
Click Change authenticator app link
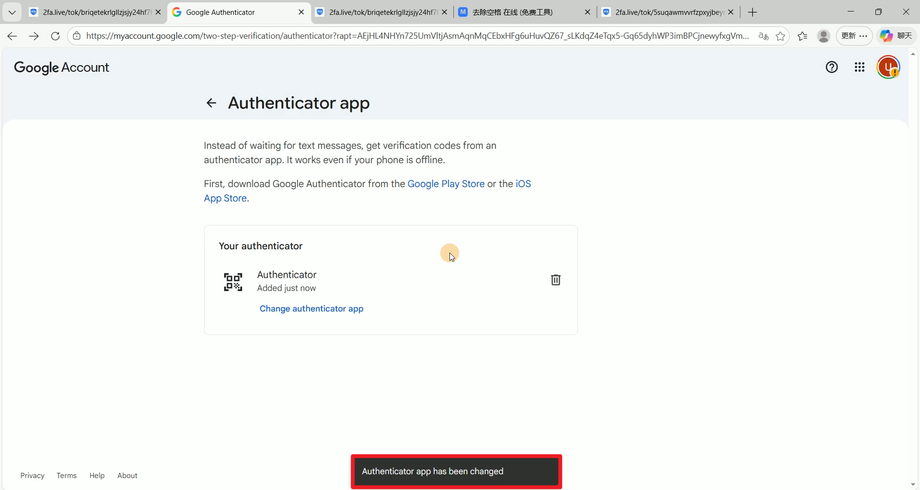[311, 309]
